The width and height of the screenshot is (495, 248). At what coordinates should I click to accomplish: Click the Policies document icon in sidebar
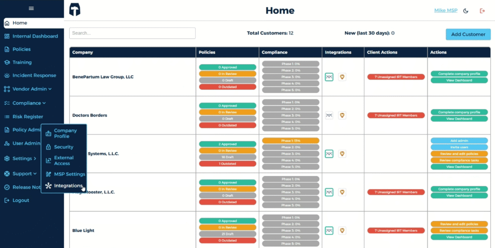pyautogui.click(x=7, y=49)
